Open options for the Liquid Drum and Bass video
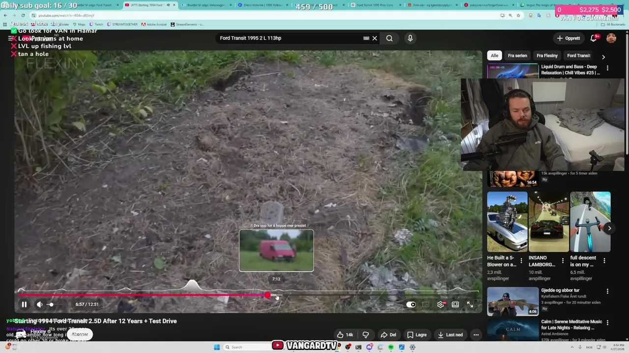This screenshot has width=629, height=353. (607, 68)
